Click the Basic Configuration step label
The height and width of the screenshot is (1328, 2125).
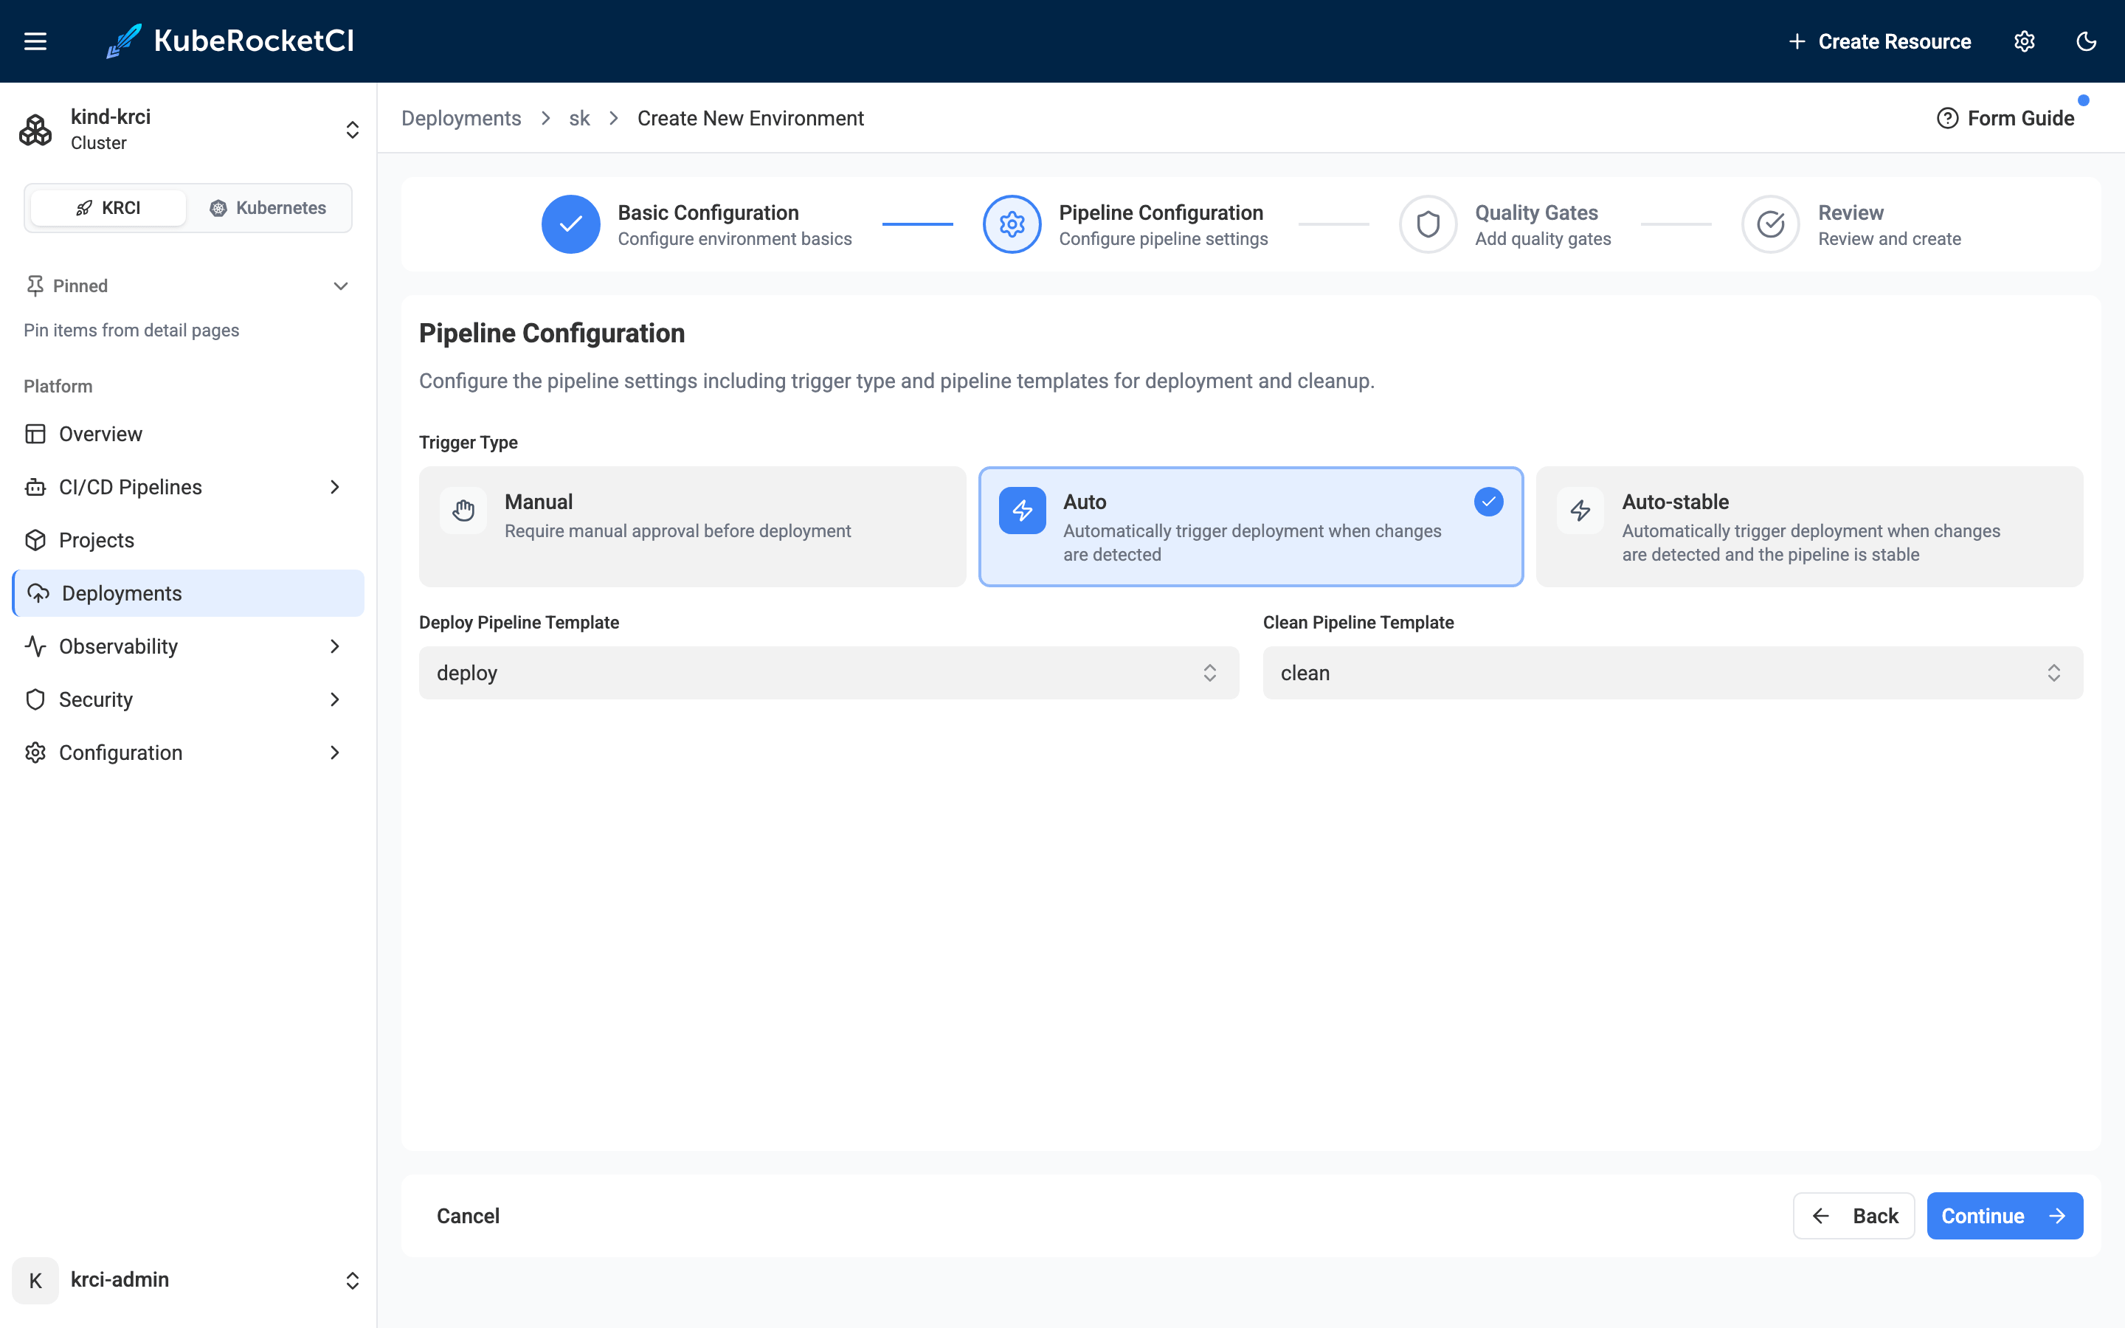[708, 212]
